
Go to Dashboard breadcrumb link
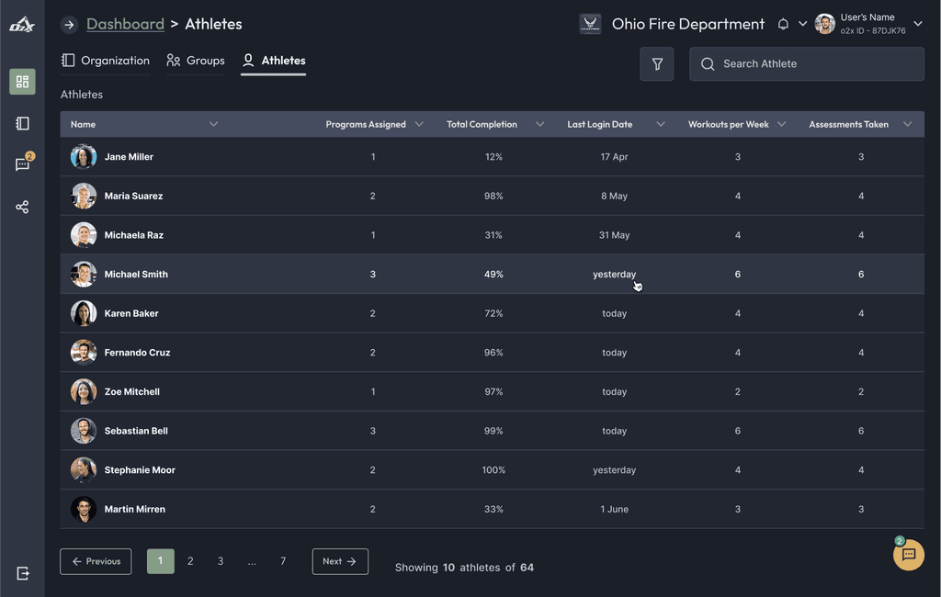click(x=125, y=24)
